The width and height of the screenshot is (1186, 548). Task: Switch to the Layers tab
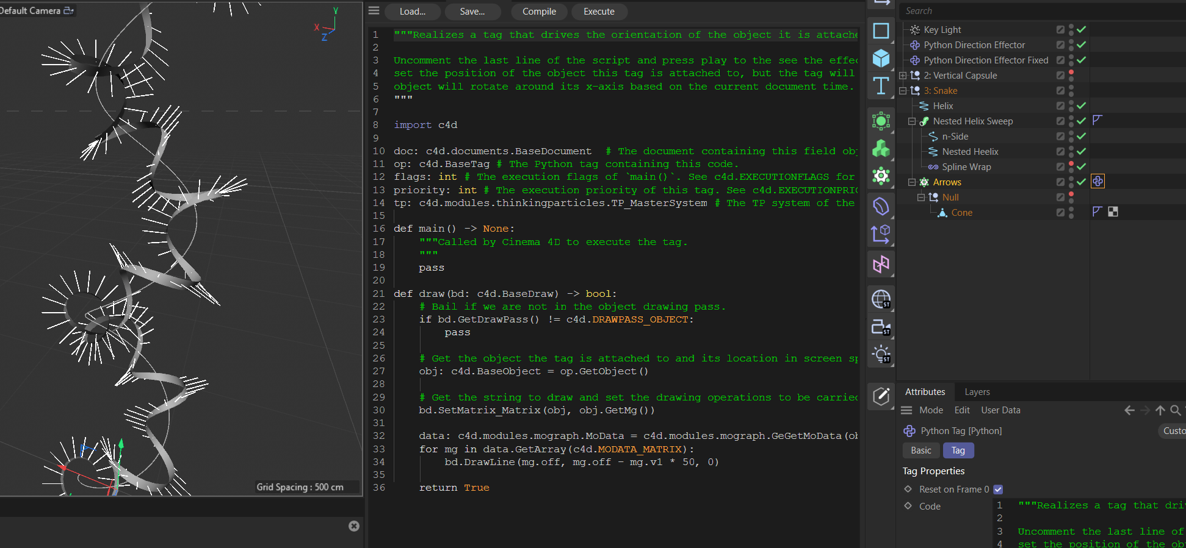click(x=977, y=392)
